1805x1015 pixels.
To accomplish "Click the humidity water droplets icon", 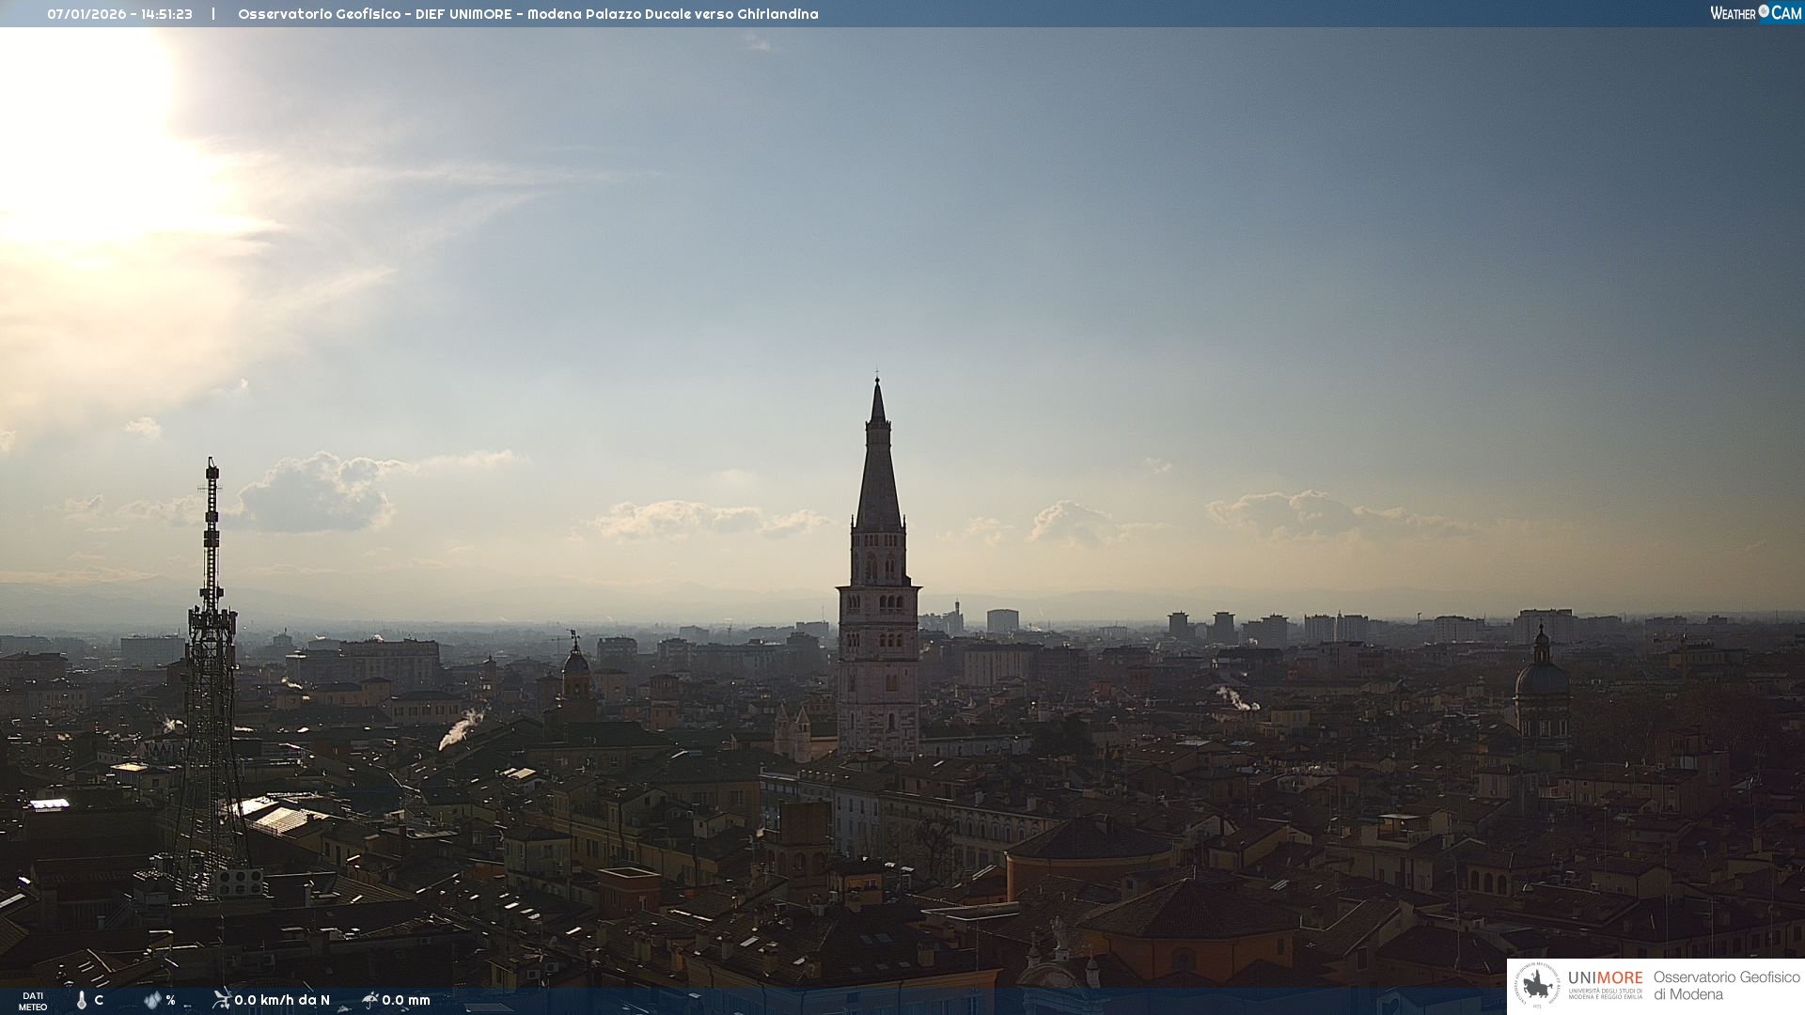I will pyautogui.click(x=152, y=1001).
